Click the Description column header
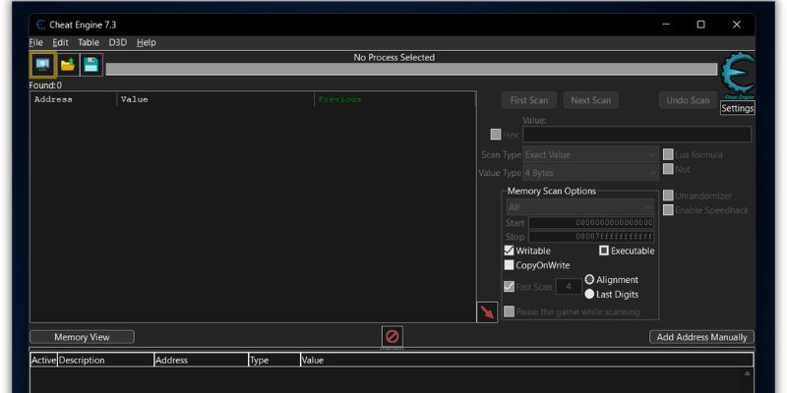 105,360
